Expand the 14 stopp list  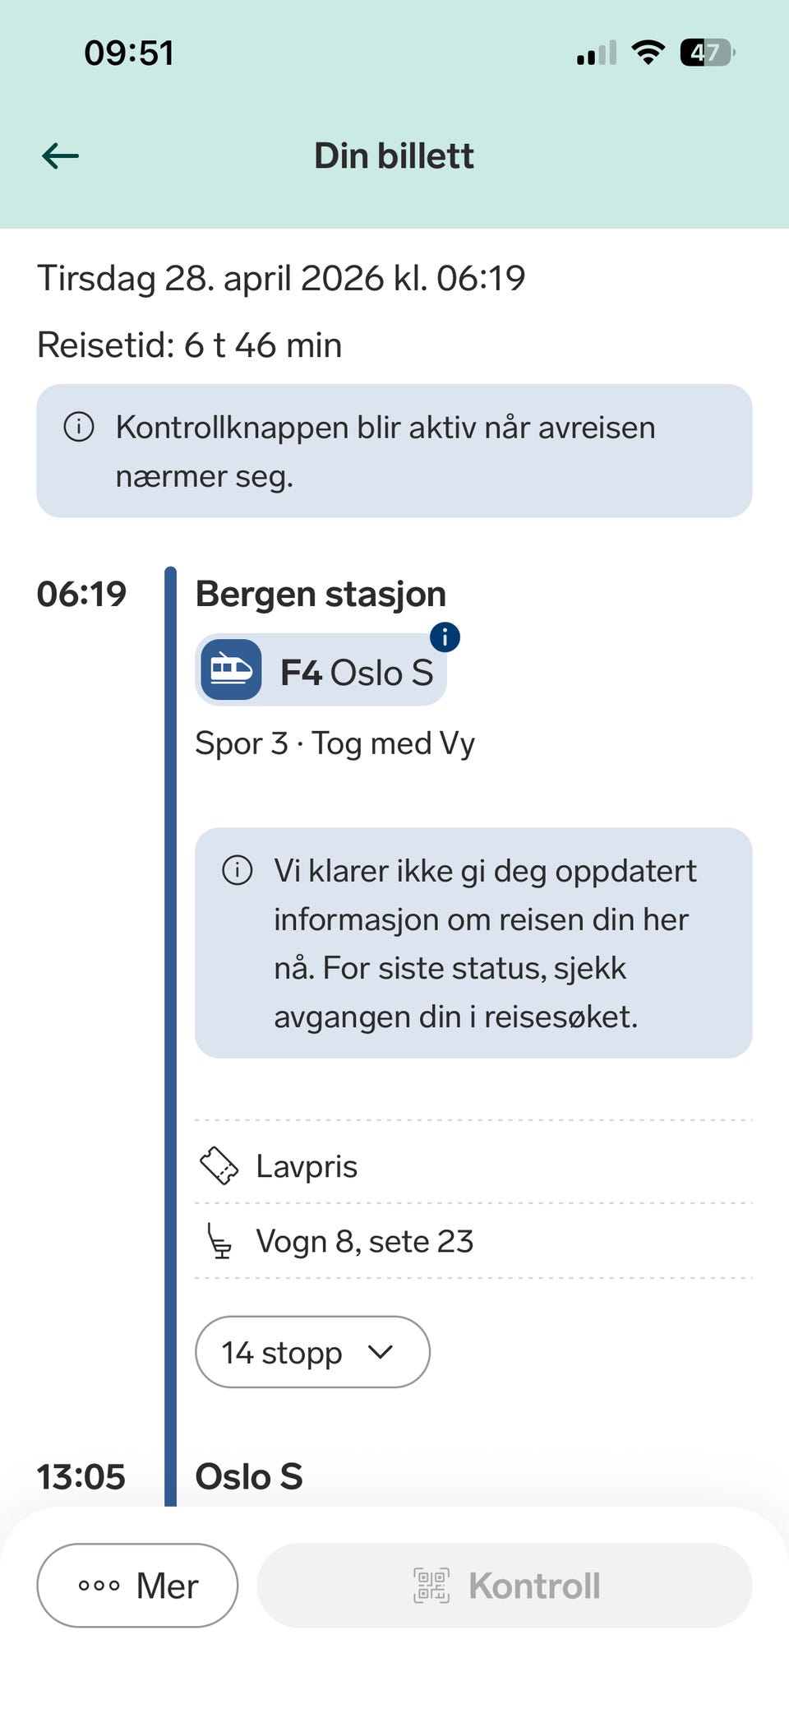[x=282, y=1352]
